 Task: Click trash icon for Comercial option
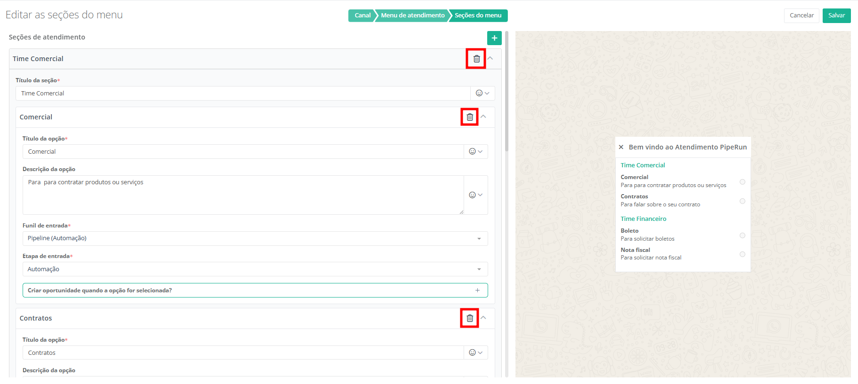pyautogui.click(x=470, y=117)
